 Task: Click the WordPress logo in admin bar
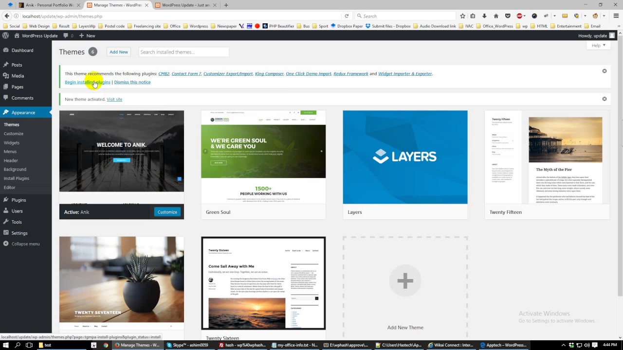[5, 35]
